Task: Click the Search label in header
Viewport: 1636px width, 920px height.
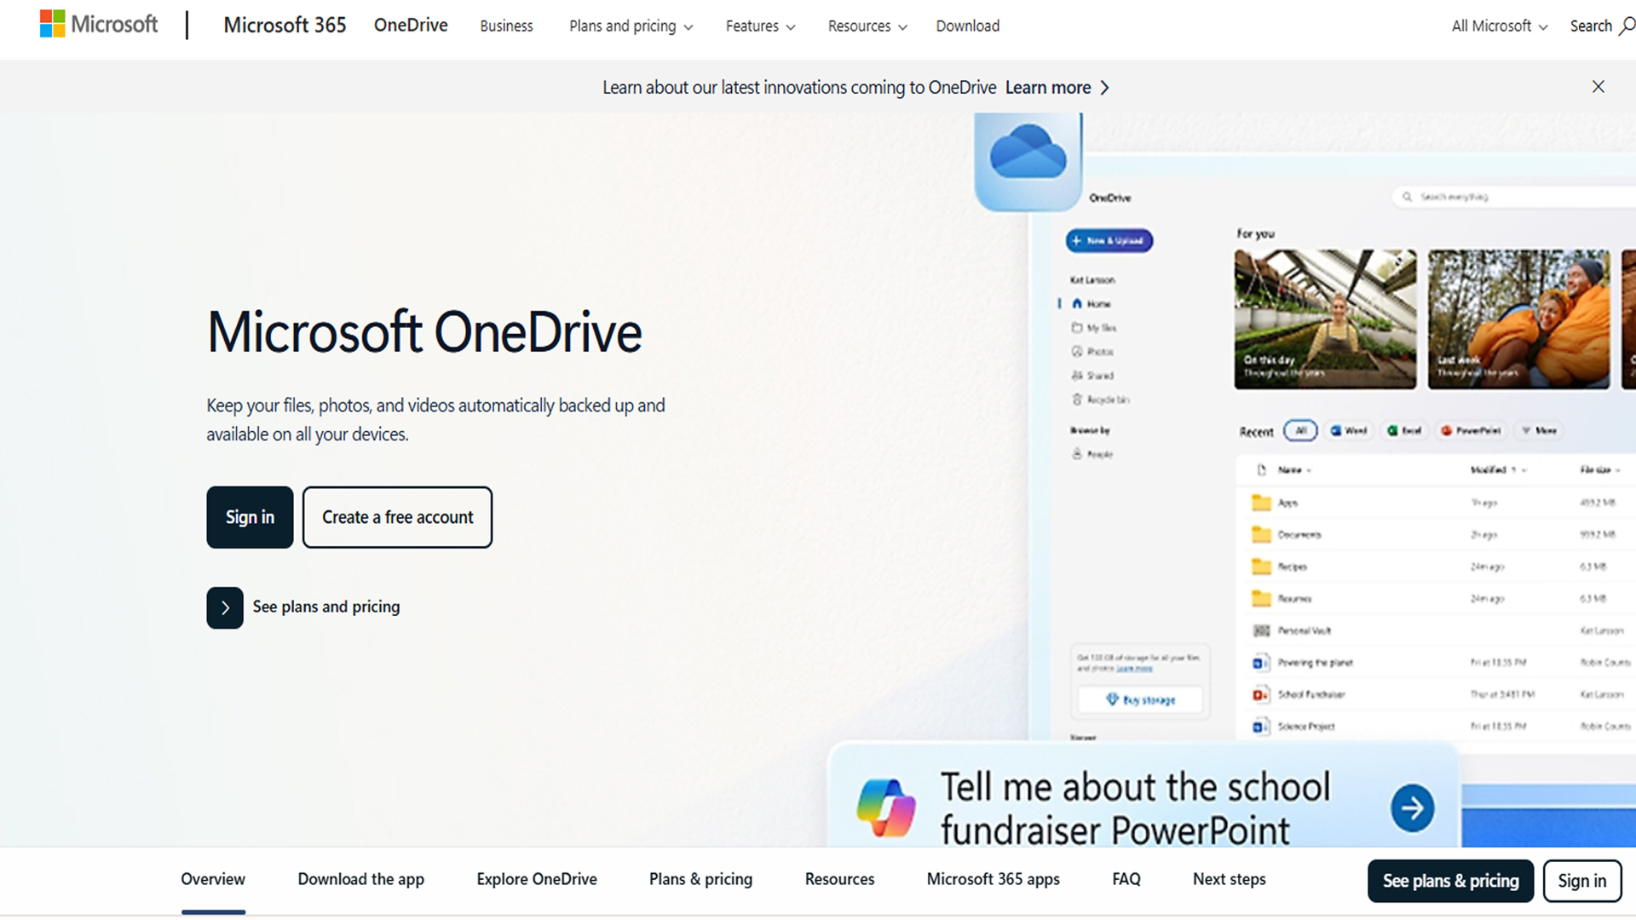Action: click(x=1591, y=26)
